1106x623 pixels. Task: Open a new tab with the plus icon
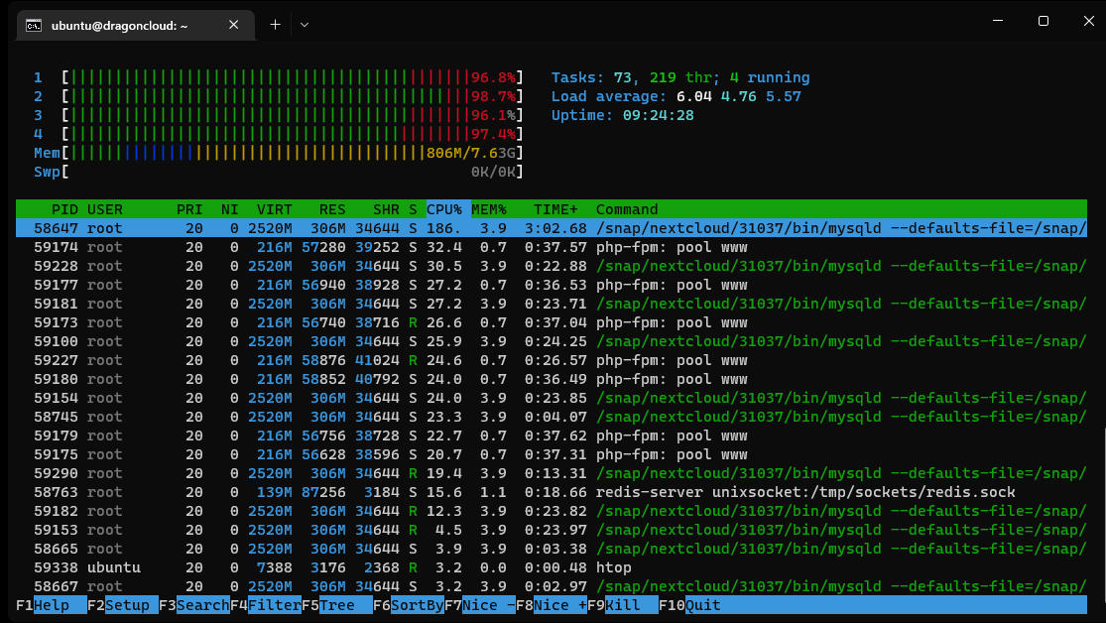point(275,25)
